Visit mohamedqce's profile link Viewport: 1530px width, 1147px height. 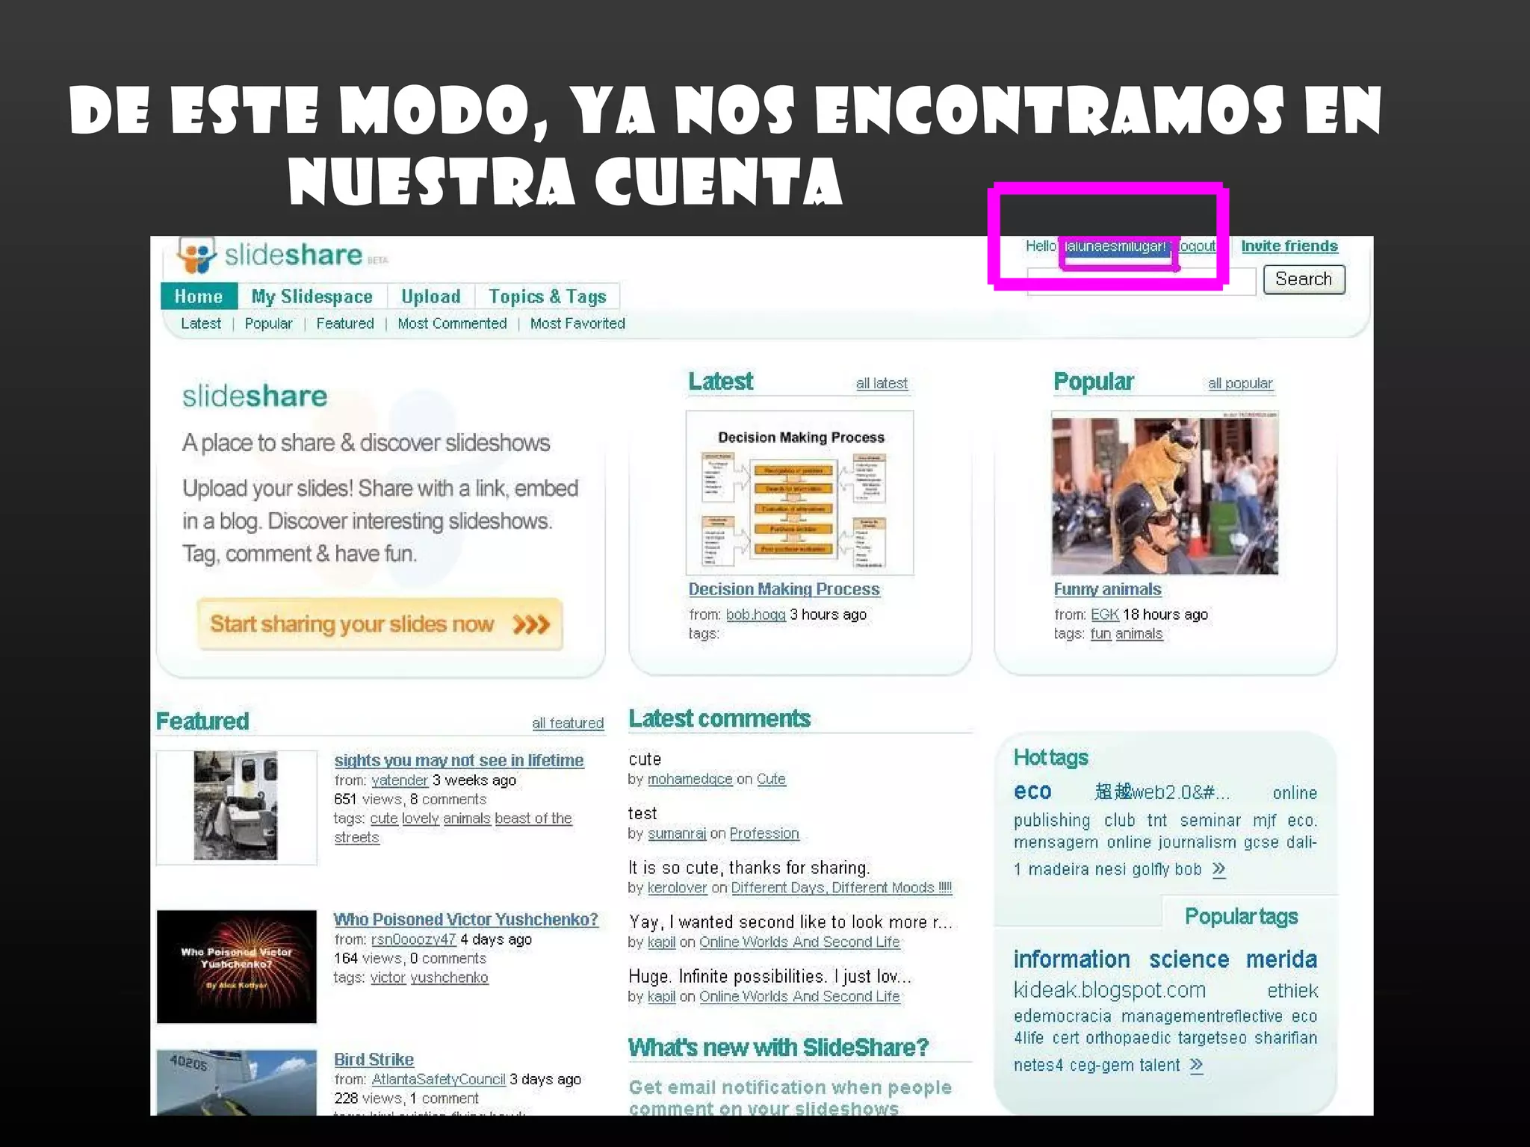point(690,779)
